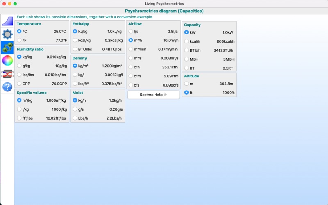Click the Restore default button
Viewport: 328px width, 205px height.
(x=153, y=95)
